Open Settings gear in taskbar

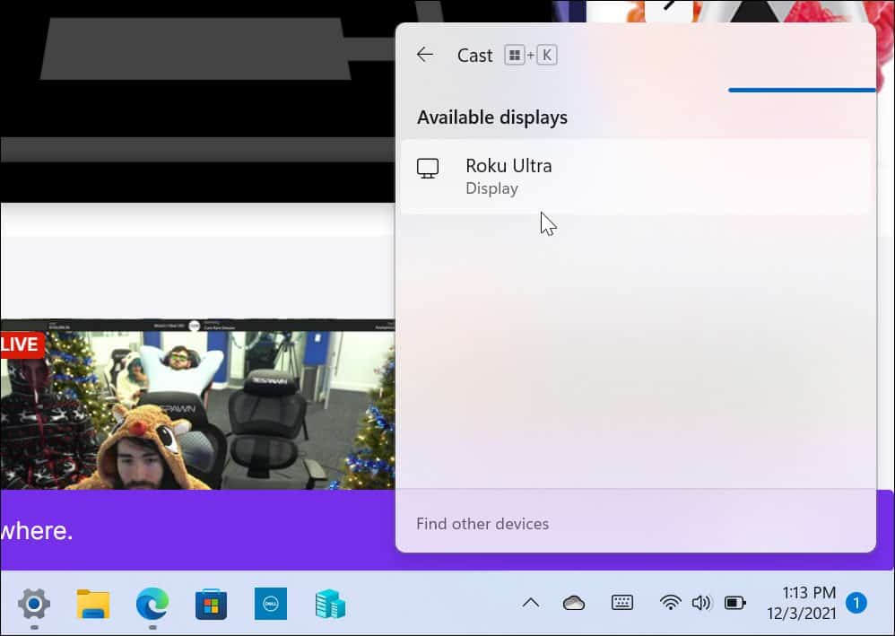pos(34,604)
